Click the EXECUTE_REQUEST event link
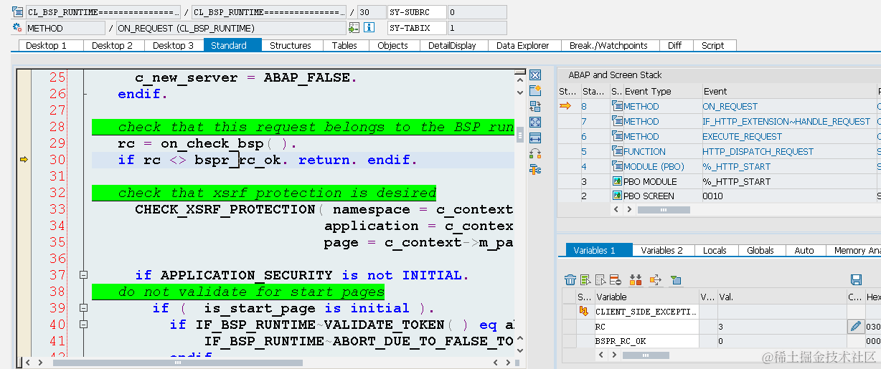The height and width of the screenshot is (369, 881). (x=742, y=136)
